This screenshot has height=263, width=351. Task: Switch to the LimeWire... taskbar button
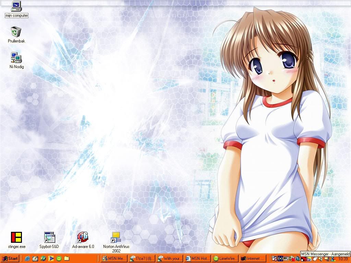click(225, 259)
